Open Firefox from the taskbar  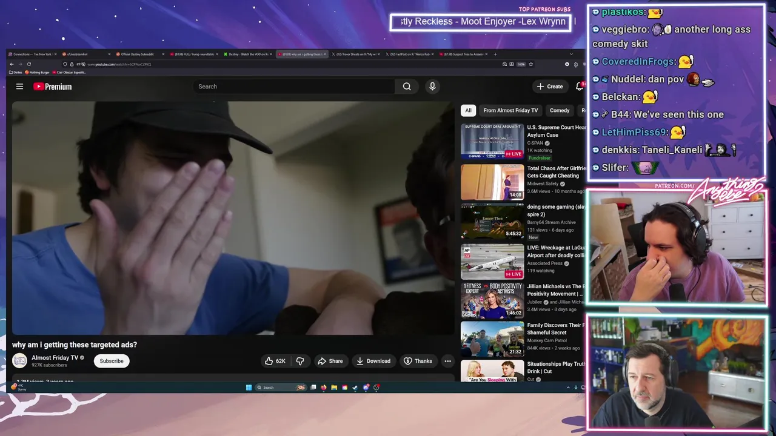click(x=324, y=388)
